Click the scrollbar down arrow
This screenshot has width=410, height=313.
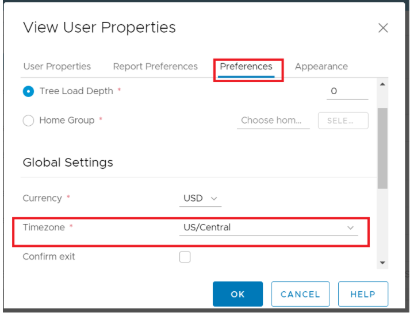382,262
